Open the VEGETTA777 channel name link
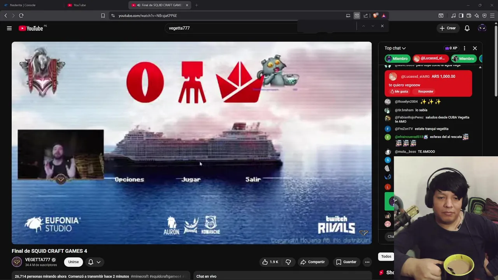Image resolution: width=498 pixels, height=280 pixels. tap(38, 259)
